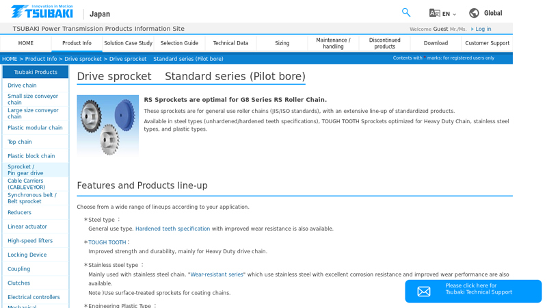Click the Wear-resistant series link

pos(217,274)
